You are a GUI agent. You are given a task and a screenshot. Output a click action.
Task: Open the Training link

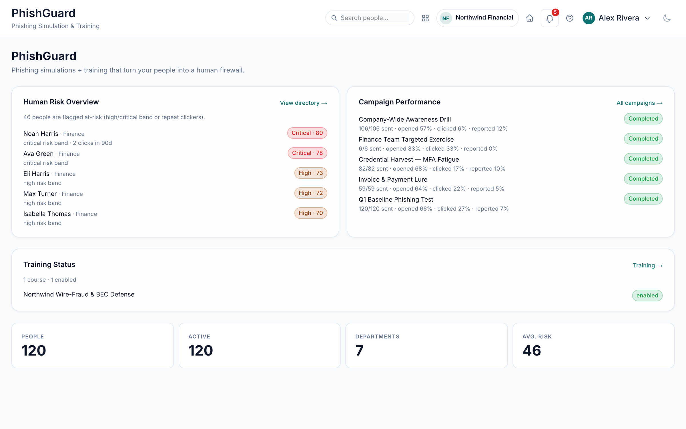coord(647,265)
